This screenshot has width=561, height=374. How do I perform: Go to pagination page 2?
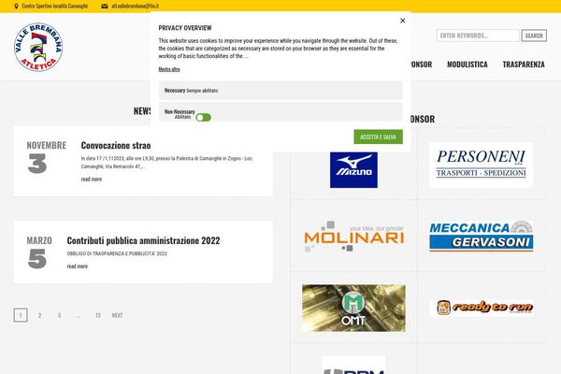tap(39, 315)
